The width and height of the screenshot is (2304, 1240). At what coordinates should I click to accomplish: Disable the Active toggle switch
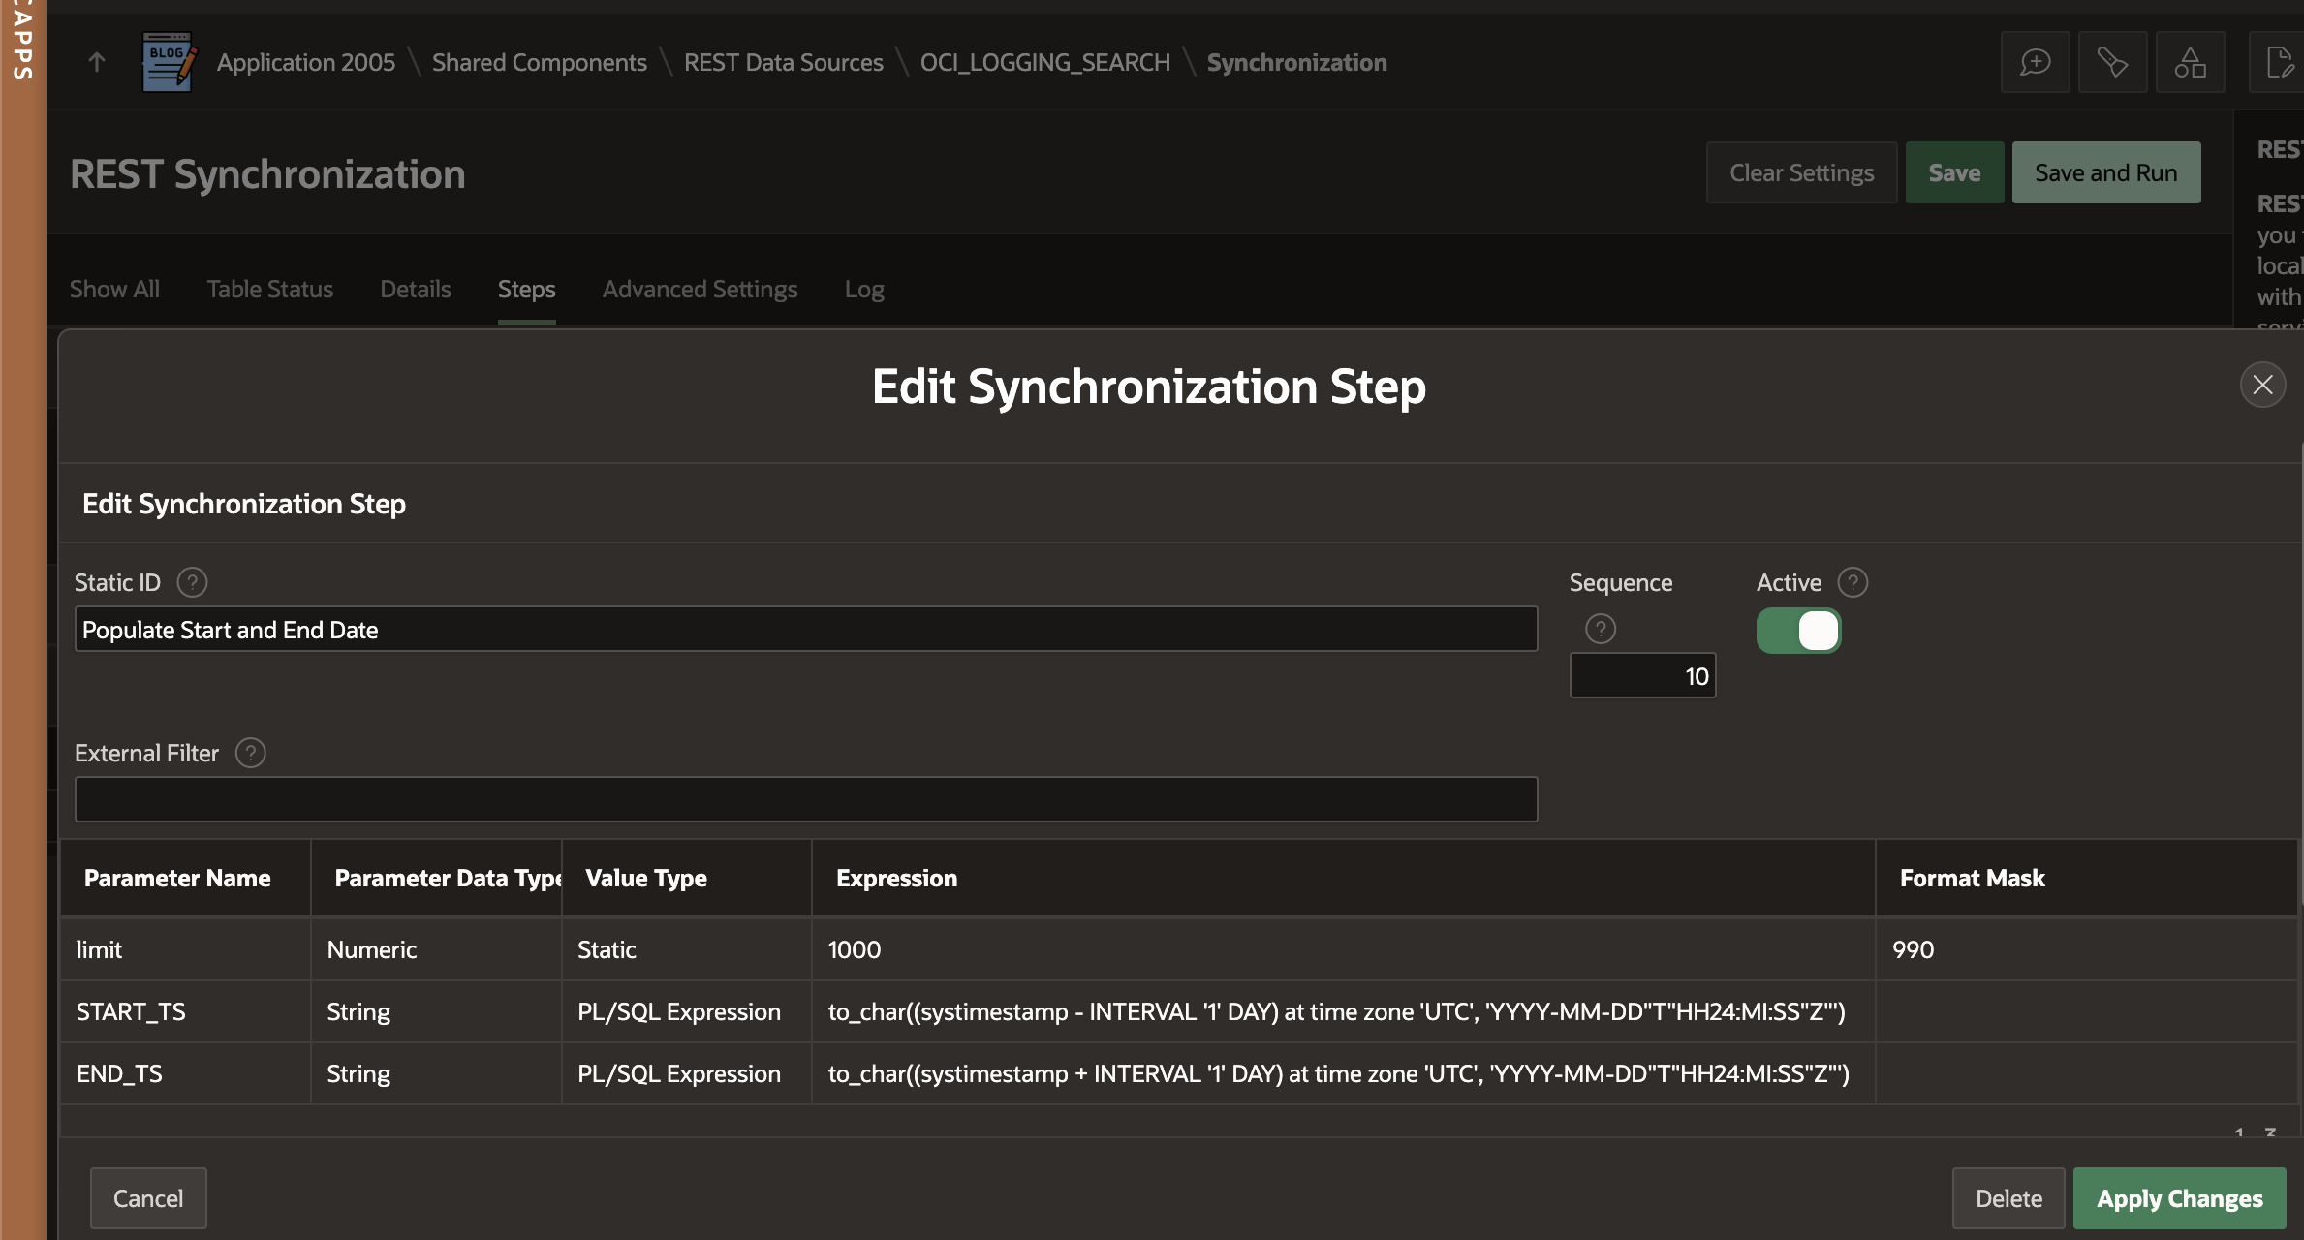coord(1798,630)
